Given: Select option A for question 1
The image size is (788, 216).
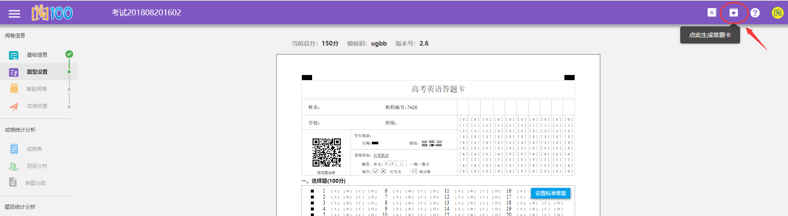Looking at the screenshot, I should click(x=335, y=191).
